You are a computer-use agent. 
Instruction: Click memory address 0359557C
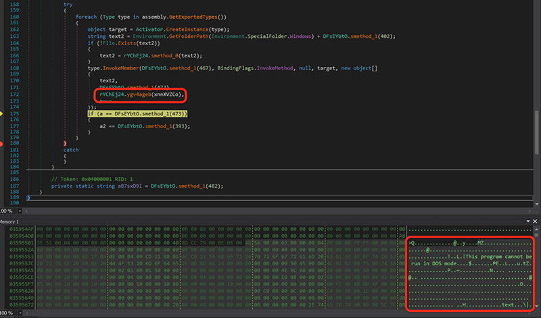(x=22, y=263)
